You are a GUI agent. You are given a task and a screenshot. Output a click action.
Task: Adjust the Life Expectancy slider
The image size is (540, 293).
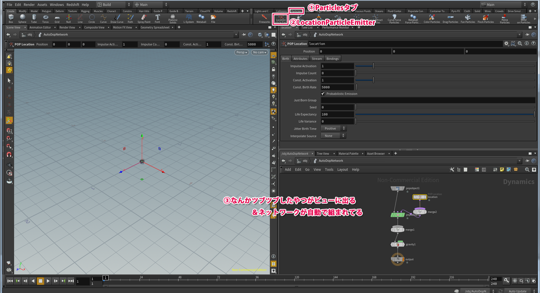coord(445,114)
